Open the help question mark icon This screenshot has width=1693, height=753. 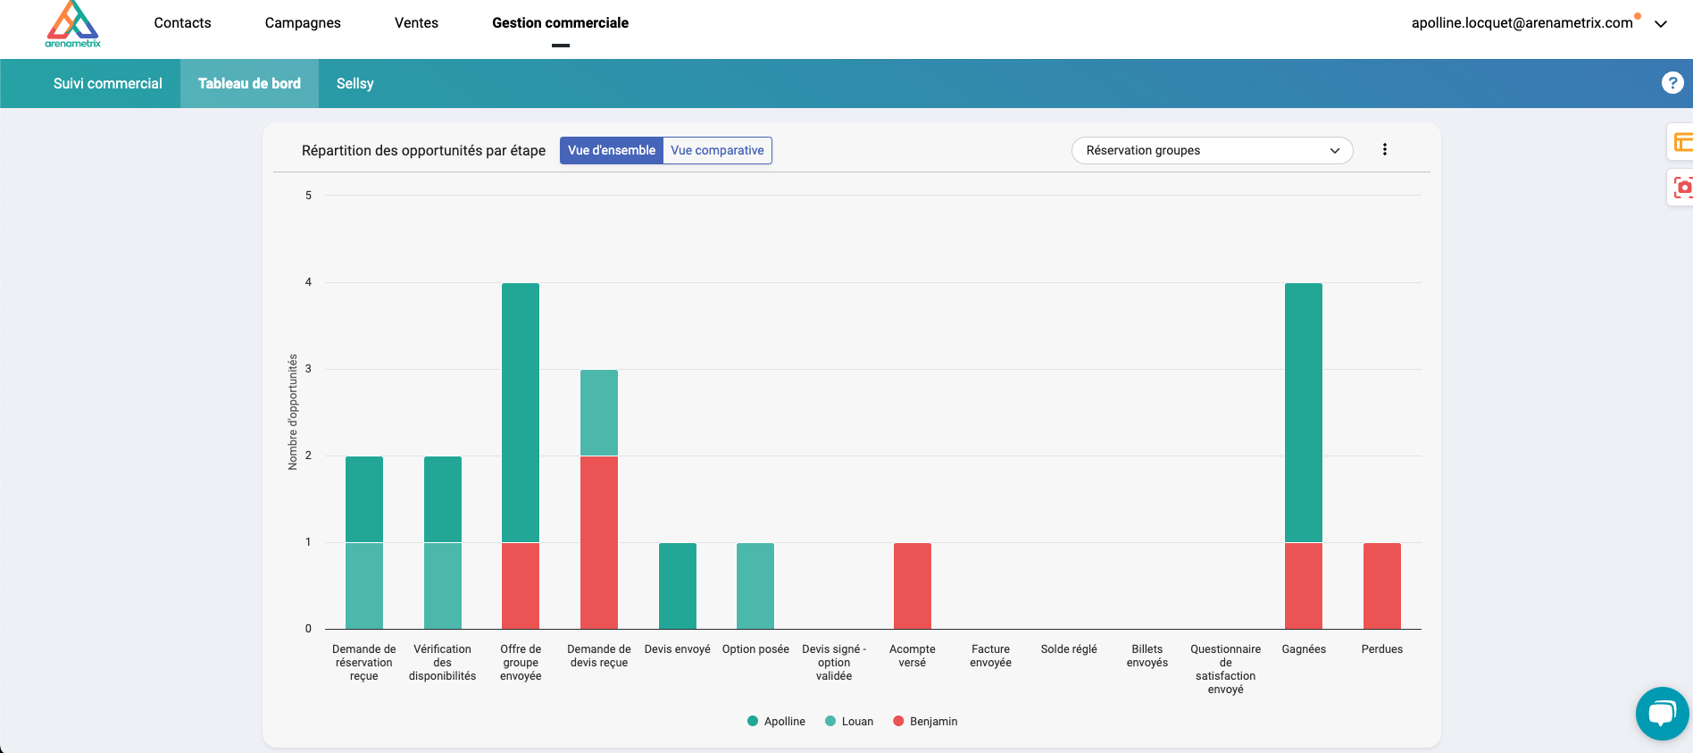(x=1672, y=83)
